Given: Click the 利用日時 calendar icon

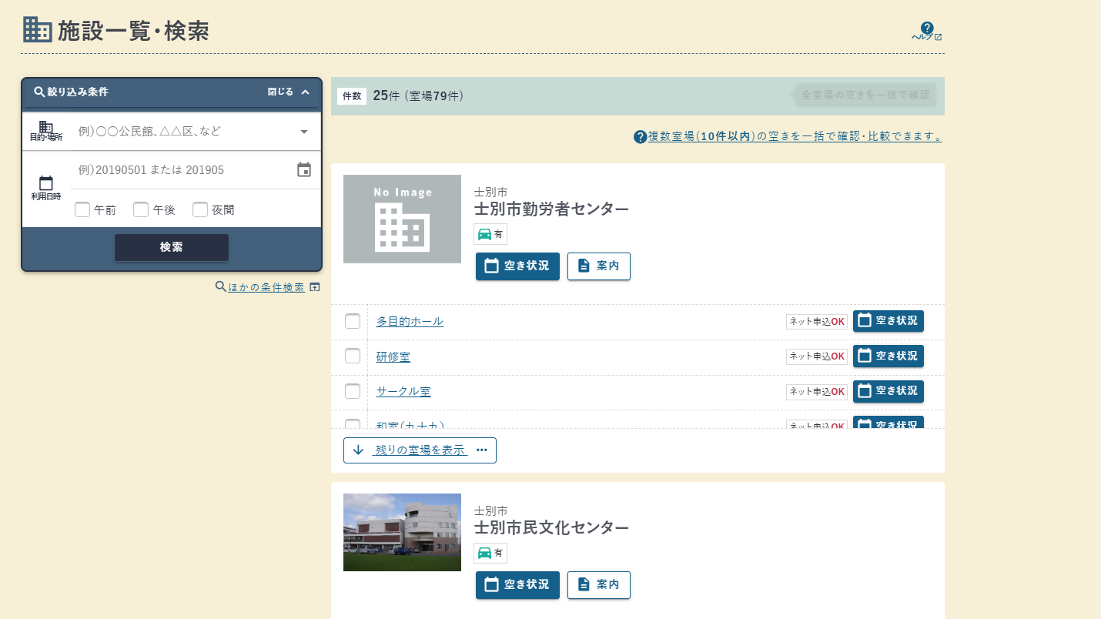Looking at the screenshot, I should [46, 183].
